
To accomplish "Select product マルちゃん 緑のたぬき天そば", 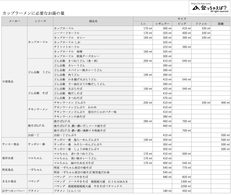I will tap(93, 163).
